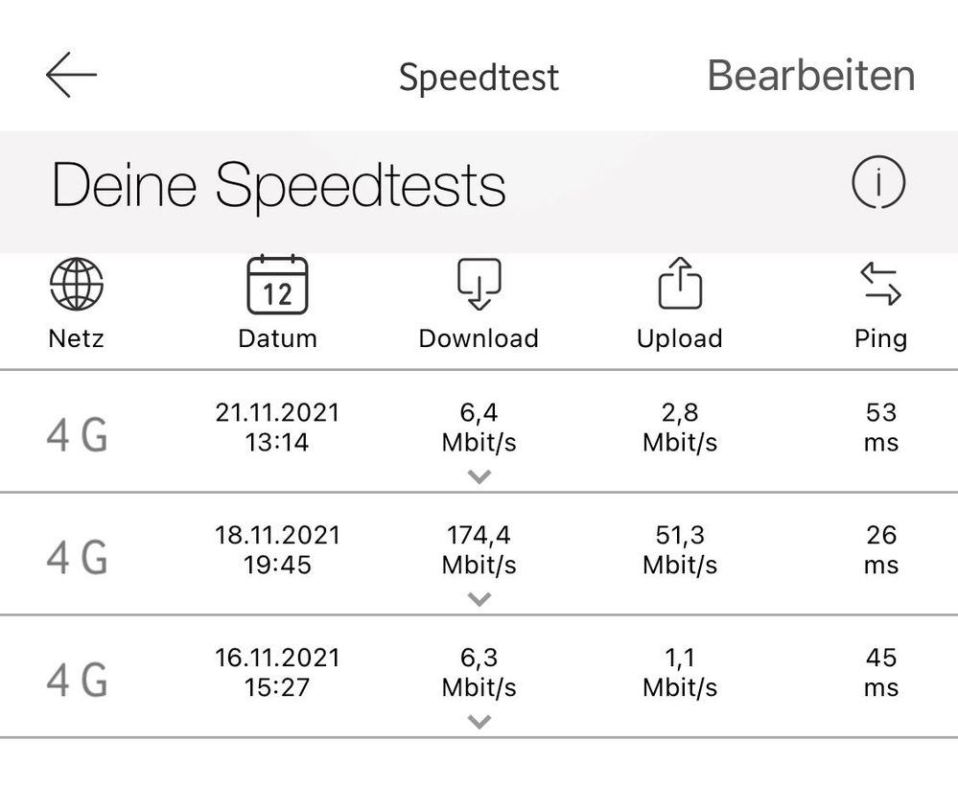Tap the Download column icon

tap(479, 285)
